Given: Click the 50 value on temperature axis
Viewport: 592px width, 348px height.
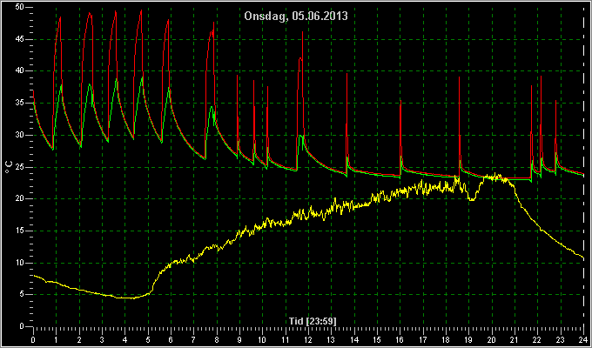Looking at the screenshot, I should pos(19,7).
